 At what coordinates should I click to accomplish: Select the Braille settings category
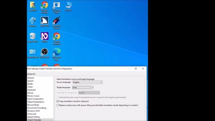click(30, 84)
